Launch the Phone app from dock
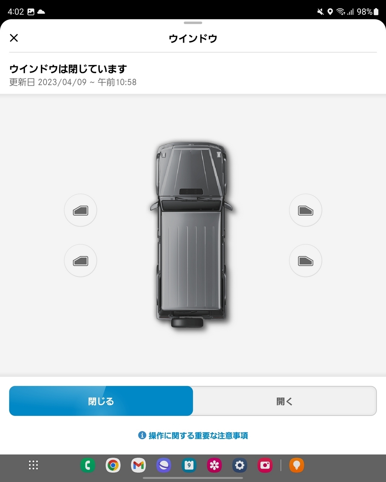This screenshot has height=482, width=386. (88, 466)
